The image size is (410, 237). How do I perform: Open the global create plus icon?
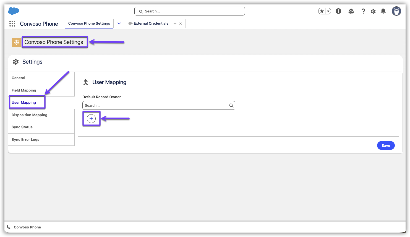[338, 11]
